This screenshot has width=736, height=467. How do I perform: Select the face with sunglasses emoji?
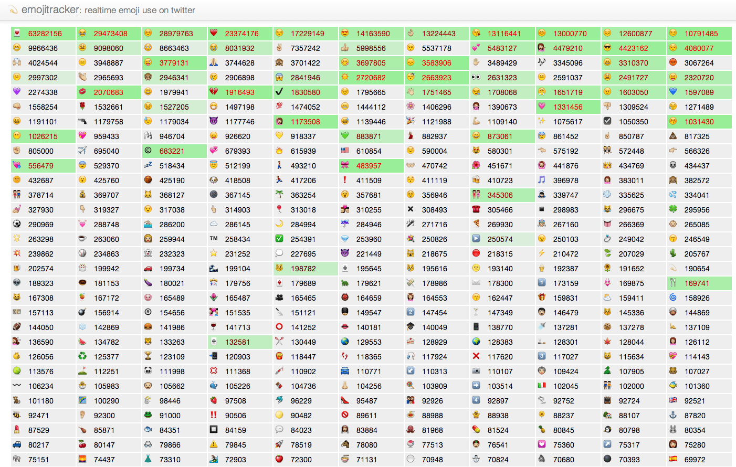(608, 48)
